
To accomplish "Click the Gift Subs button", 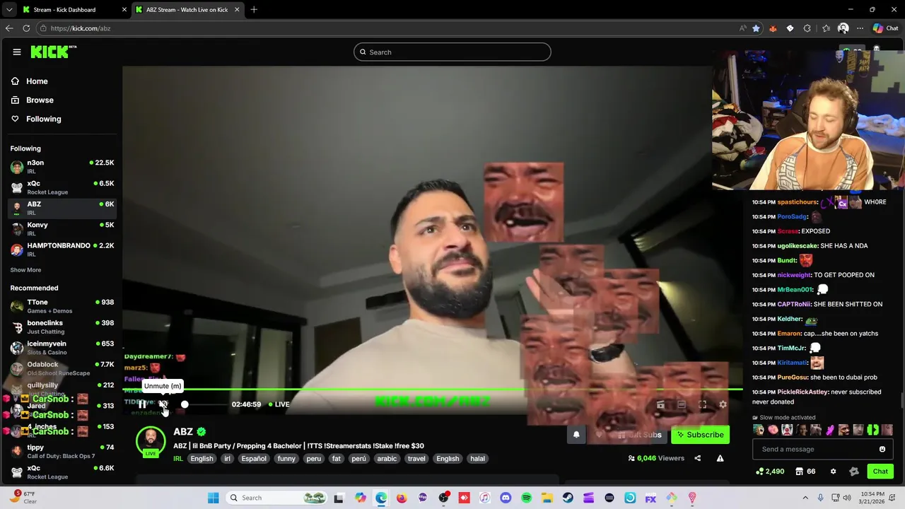I will [639, 435].
